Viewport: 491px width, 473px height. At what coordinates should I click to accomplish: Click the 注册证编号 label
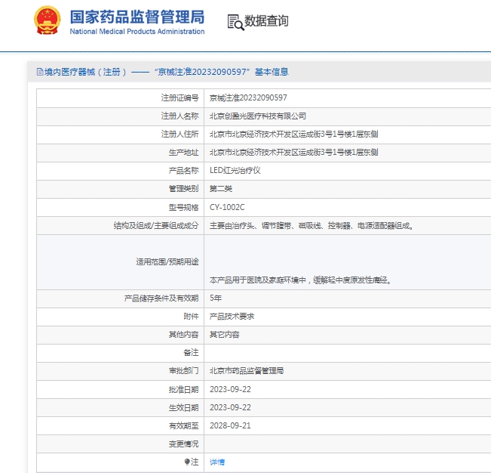pyautogui.click(x=180, y=98)
